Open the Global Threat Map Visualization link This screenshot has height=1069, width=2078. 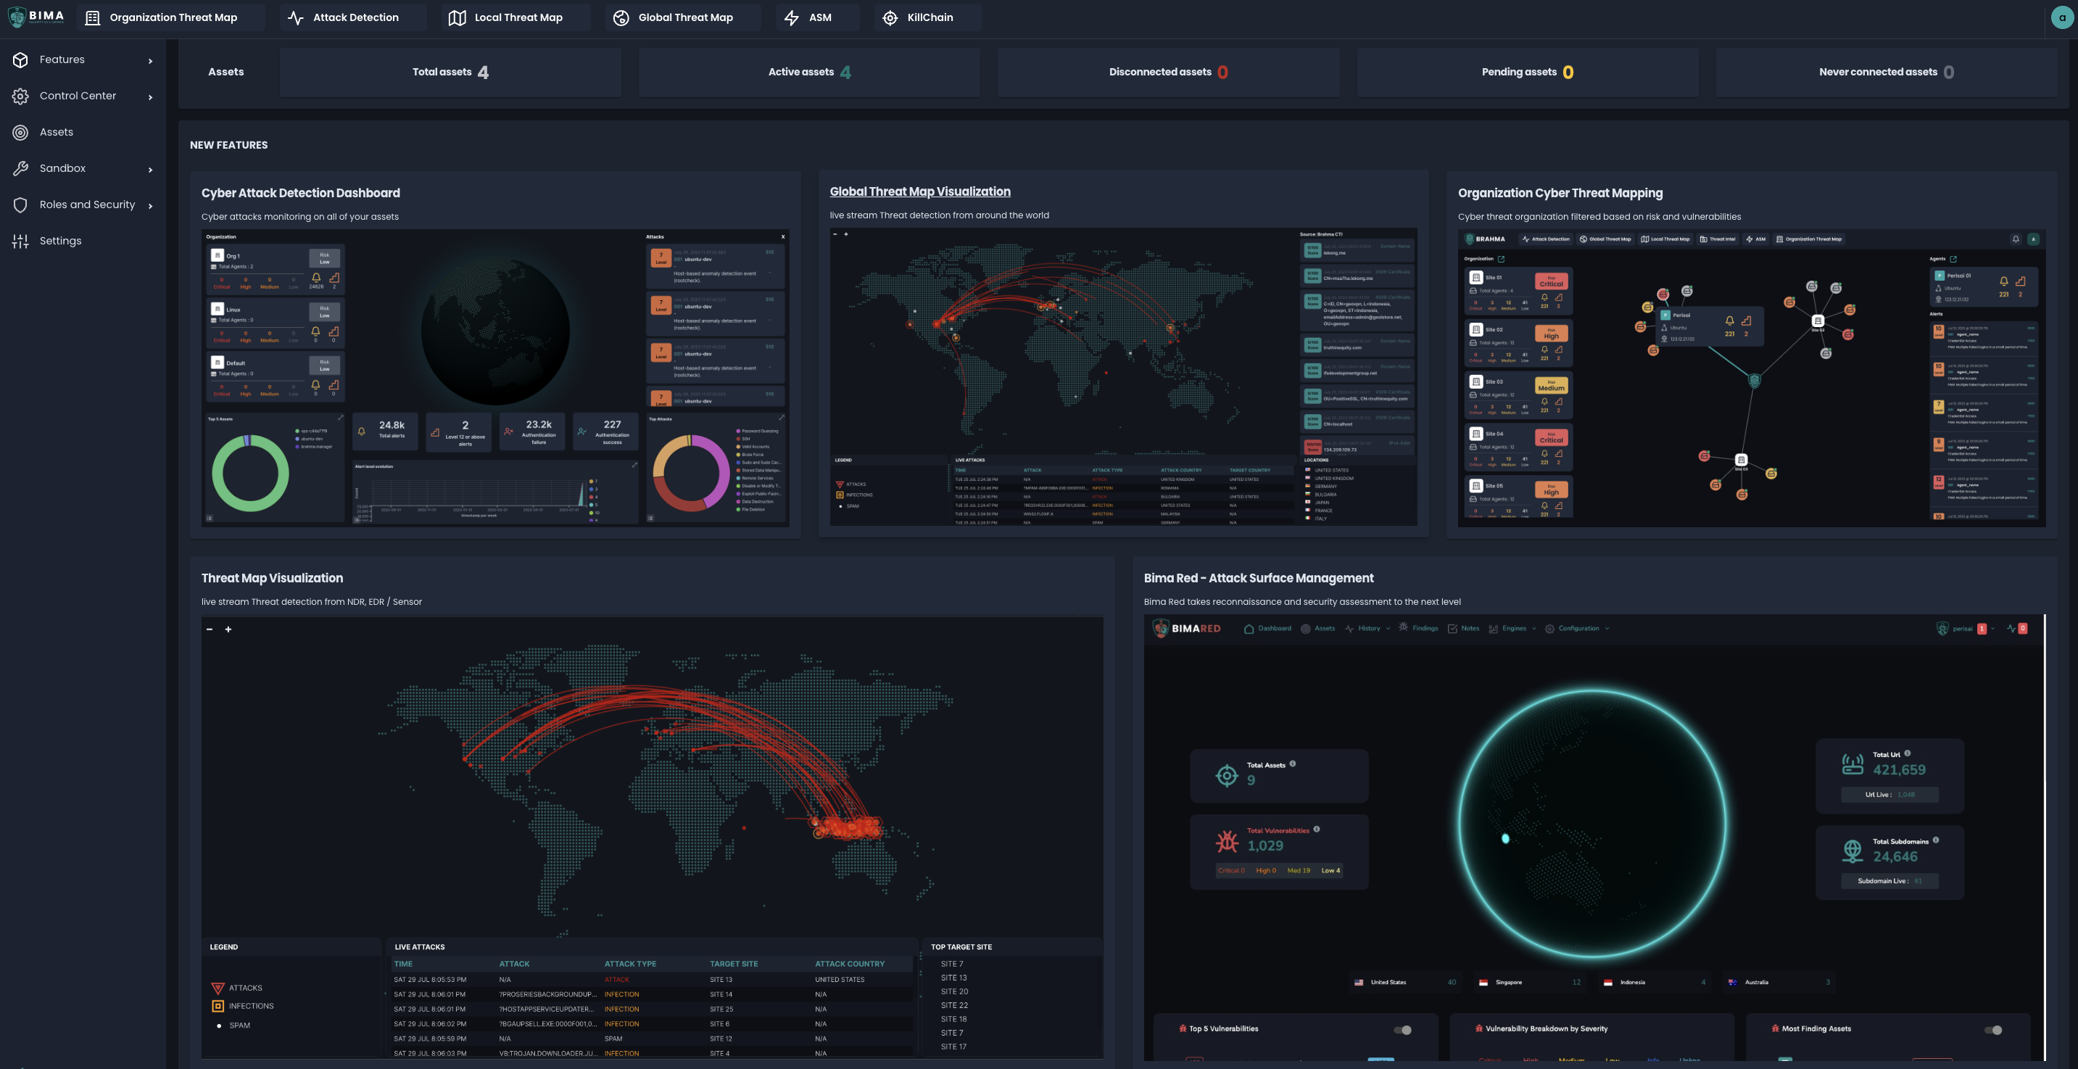point(920,191)
